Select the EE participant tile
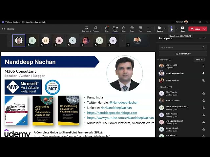The height and width of the screenshot is (157, 210). coord(59,41)
